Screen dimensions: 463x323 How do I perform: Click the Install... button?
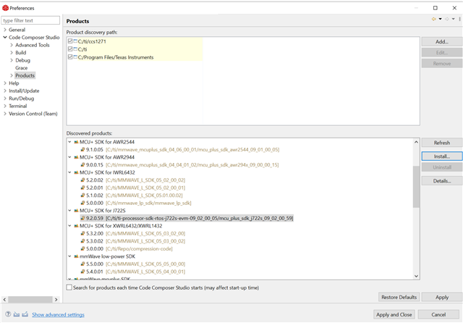(442, 156)
